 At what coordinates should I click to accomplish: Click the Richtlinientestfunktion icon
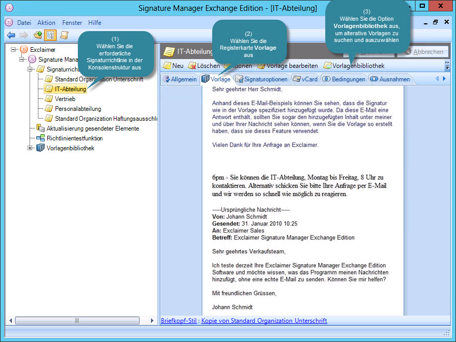[x=40, y=138]
